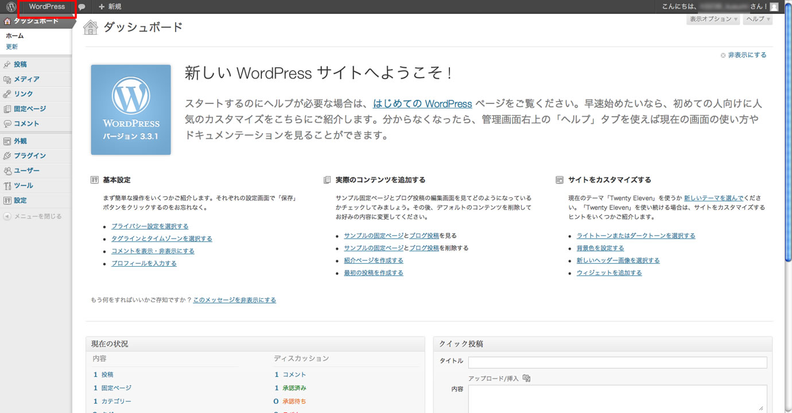Image resolution: width=792 pixels, height=413 pixels.
Task: Click 新しいテーマを選んで link
Action: click(713, 198)
